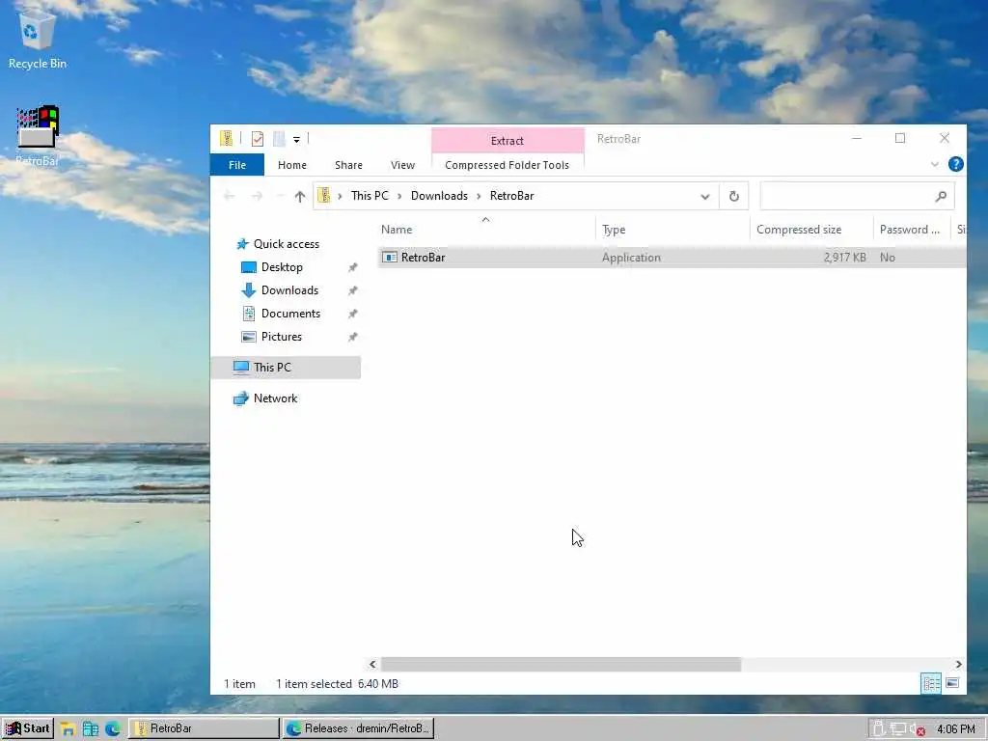988x741 pixels.
Task: Select Quick access in navigation pane
Action: click(x=286, y=244)
